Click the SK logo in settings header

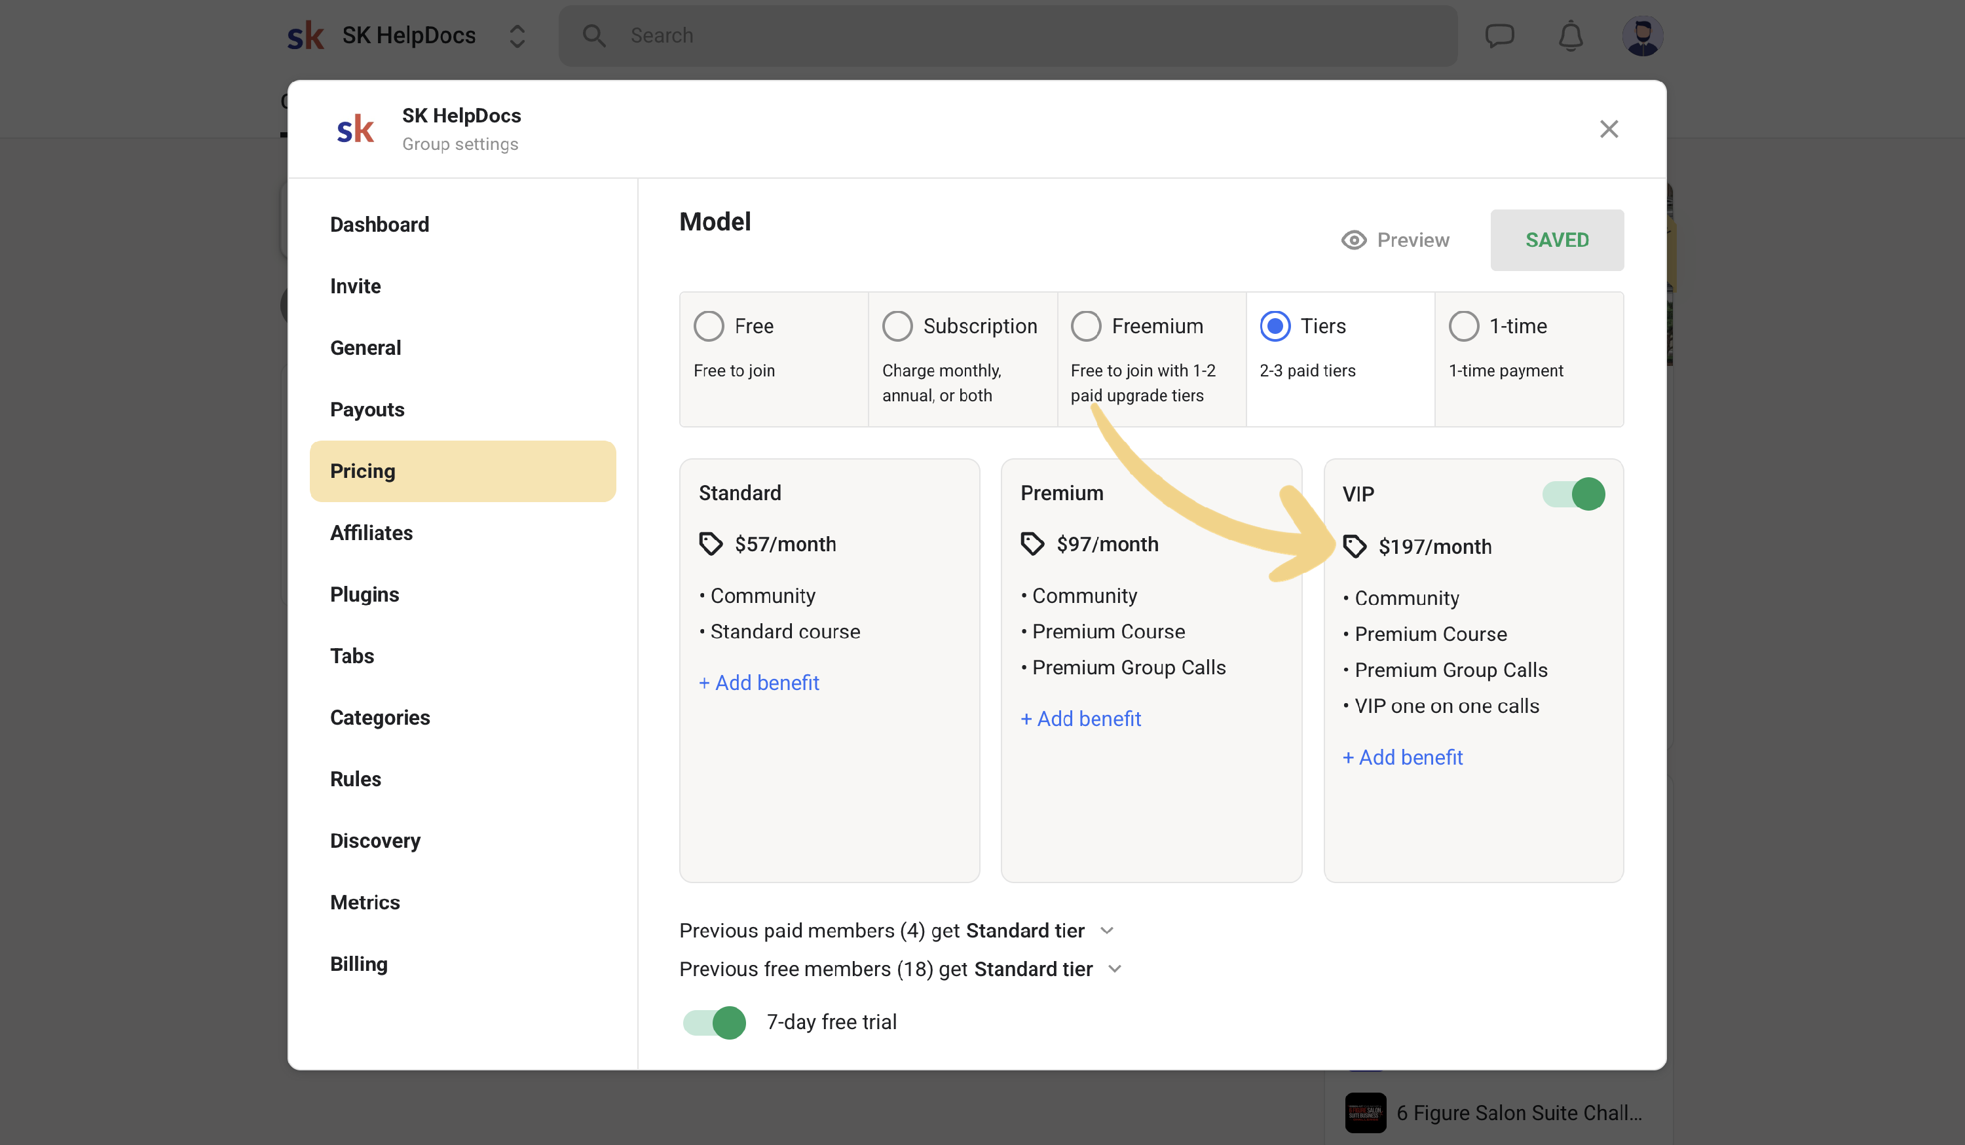click(x=356, y=130)
